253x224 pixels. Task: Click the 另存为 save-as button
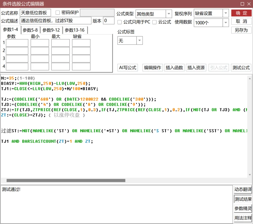(241, 30)
